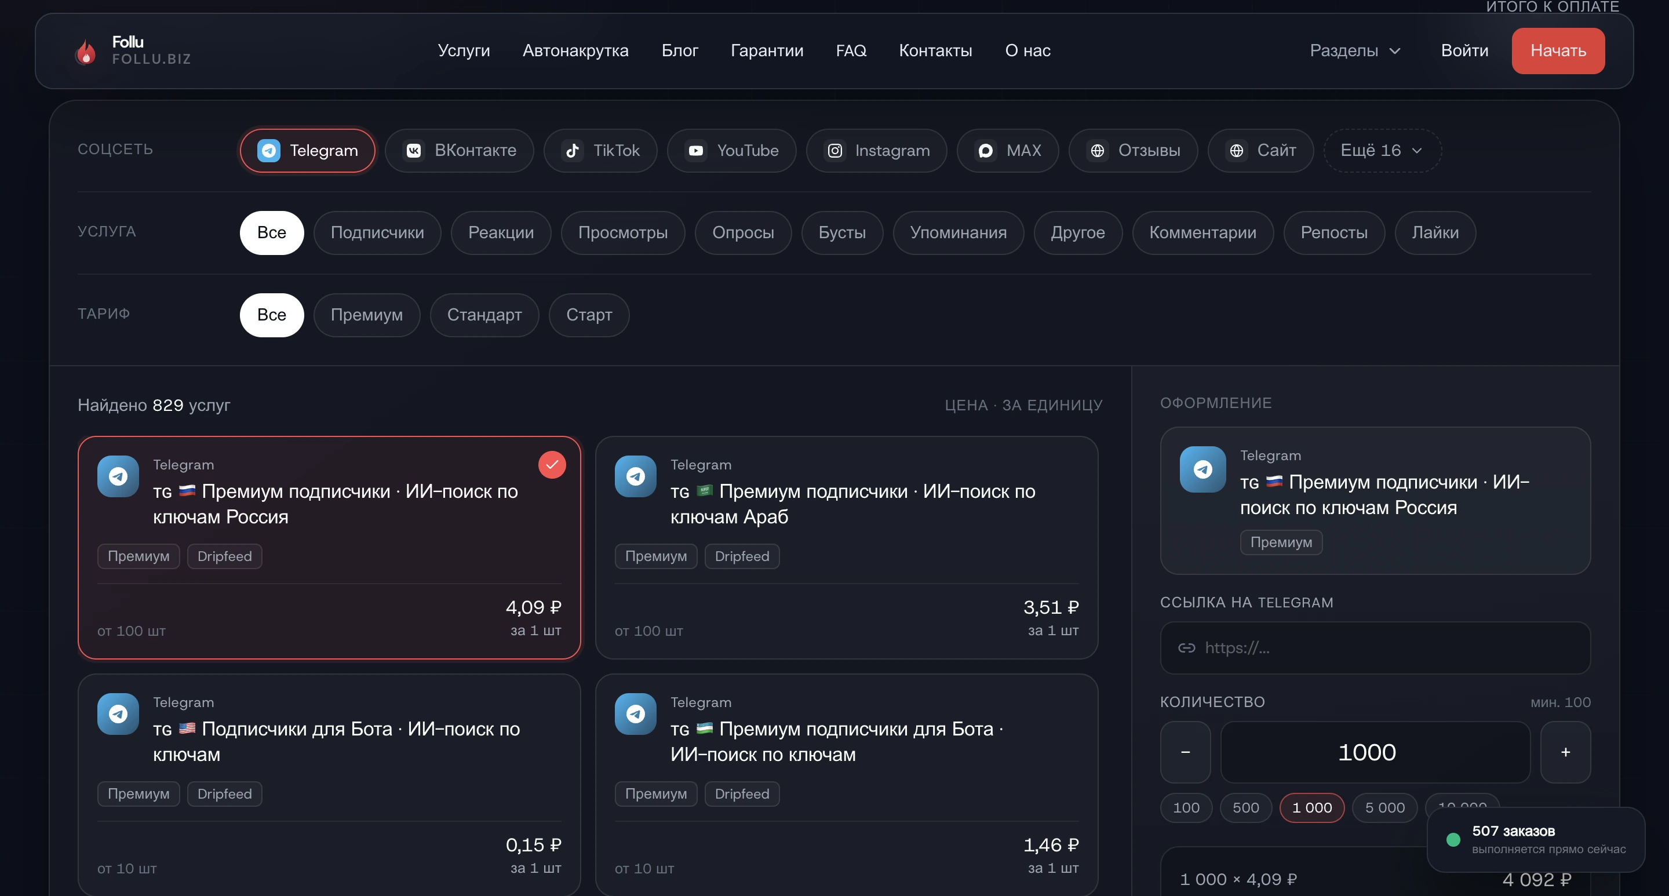The height and width of the screenshot is (896, 1669).
Task: Click Telegram icon in Оформление order summary
Action: [1202, 469]
